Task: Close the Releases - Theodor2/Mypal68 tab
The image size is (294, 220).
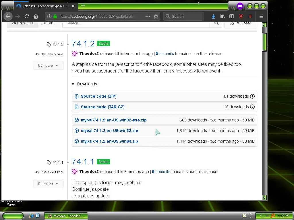Action: click(x=73, y=6)
